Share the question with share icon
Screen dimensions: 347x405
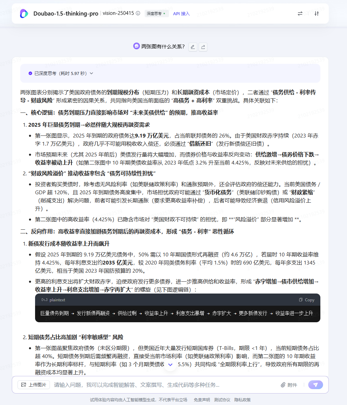tap(203, 47)
